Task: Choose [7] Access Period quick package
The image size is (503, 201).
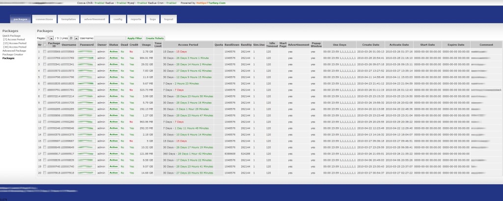Action: pyautogui.click(x=14, y=39)
